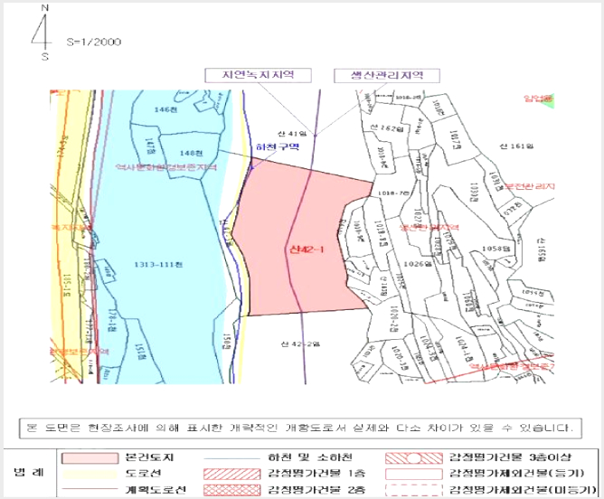Viewport: 604px width, 499px height.
Task: Click the 감정평가제외건물(등기) legend box
Action: (414, 474)
